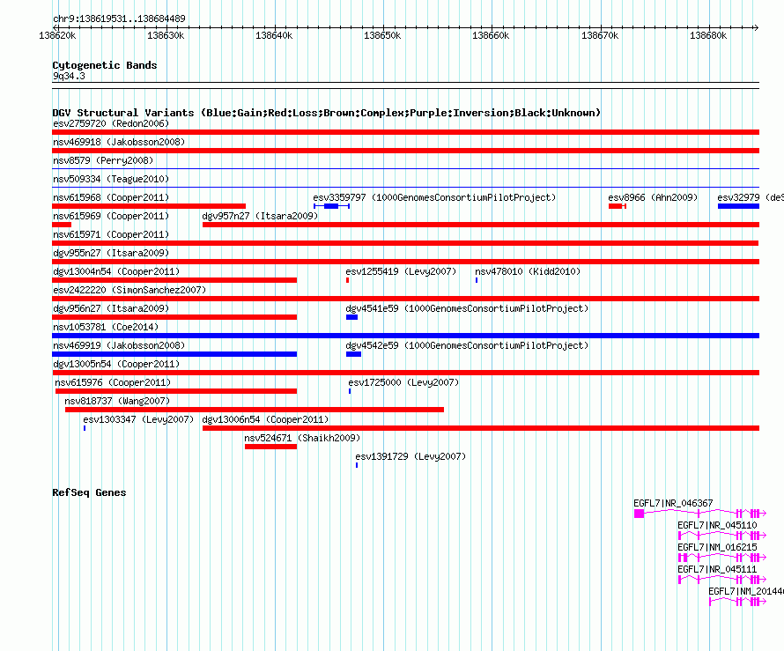Open nsv478010 (Kidd2010) label
The image size is (784, 651).
tap(528, 271)
